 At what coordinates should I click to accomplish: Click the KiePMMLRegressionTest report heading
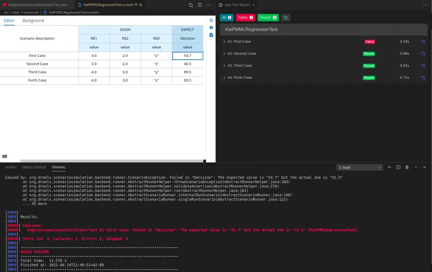point(251,29)
